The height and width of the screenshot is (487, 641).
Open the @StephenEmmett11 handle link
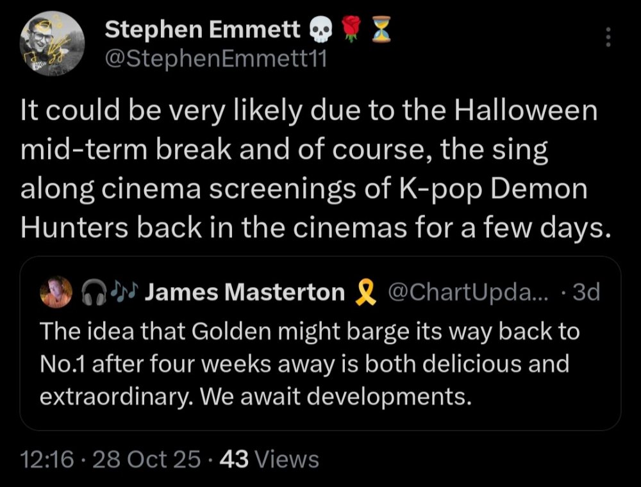pyautogui.click(x=216, y=58)
